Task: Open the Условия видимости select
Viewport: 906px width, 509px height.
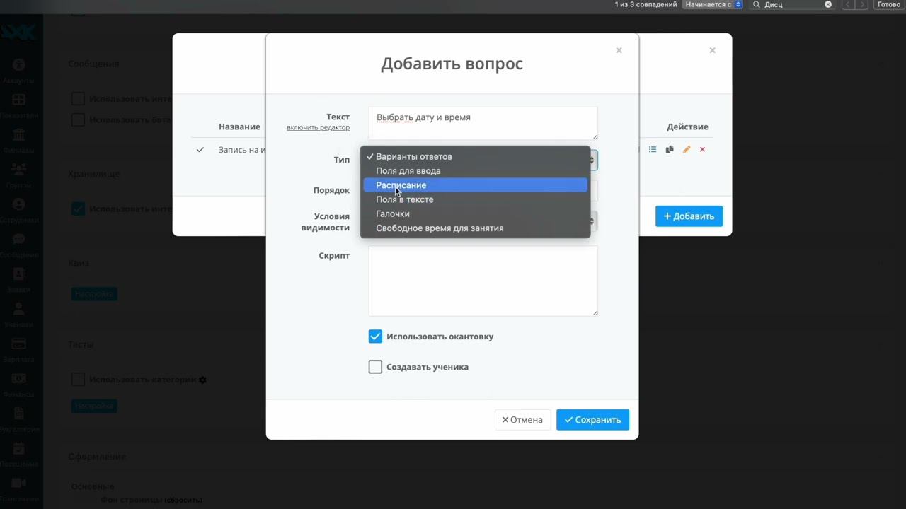Action: 592,222
